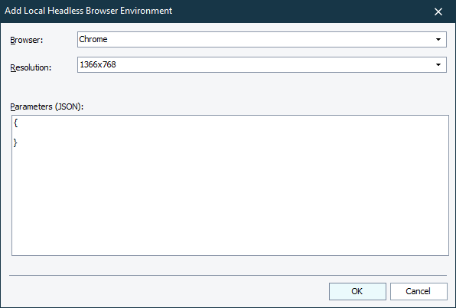Screen dimensions: 456x308
Task: Expand the Resolution dropdown arrow
Action: [438, 64]
